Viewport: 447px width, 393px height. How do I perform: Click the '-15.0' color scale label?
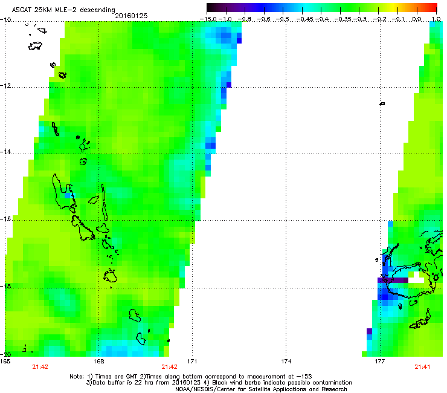(x=208, y=19)
